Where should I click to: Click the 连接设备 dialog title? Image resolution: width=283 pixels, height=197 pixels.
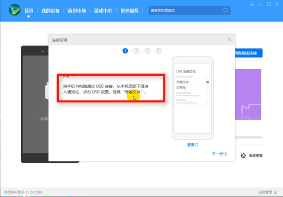[60, 40]
